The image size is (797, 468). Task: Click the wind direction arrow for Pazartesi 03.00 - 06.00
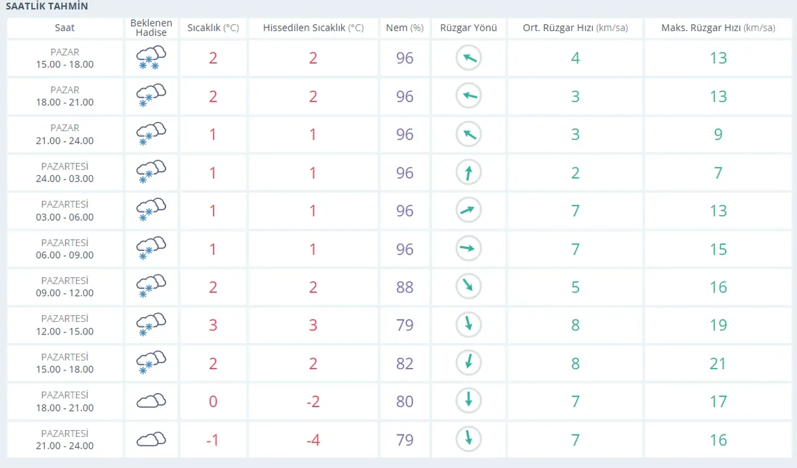468,211
